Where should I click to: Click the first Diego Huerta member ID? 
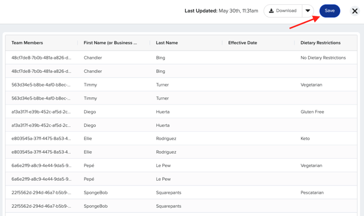click(x=41, y=112)
